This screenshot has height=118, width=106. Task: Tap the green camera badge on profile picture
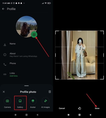[34, 35]
